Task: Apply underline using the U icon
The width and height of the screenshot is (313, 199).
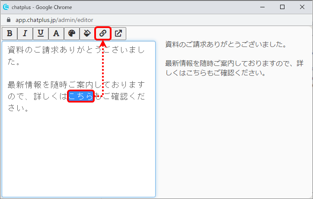Action: (x=41, y=34)
